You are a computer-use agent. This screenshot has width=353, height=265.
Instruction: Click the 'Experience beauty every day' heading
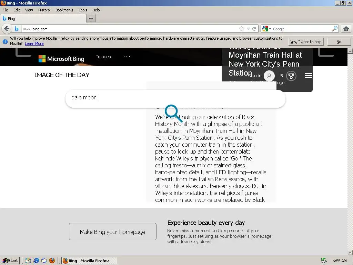(206, 223)
